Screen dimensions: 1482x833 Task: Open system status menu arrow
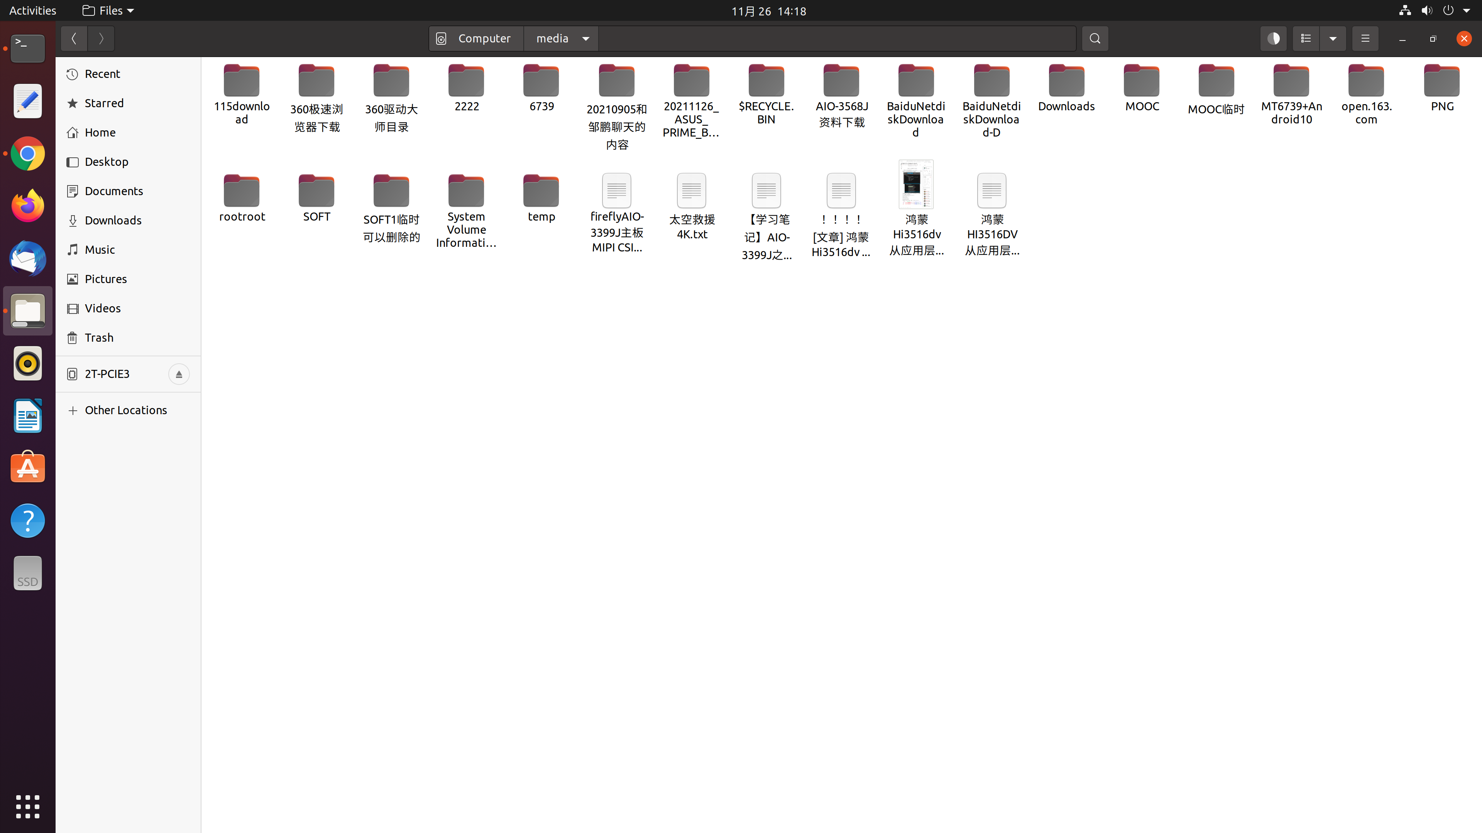[1467, 10]
